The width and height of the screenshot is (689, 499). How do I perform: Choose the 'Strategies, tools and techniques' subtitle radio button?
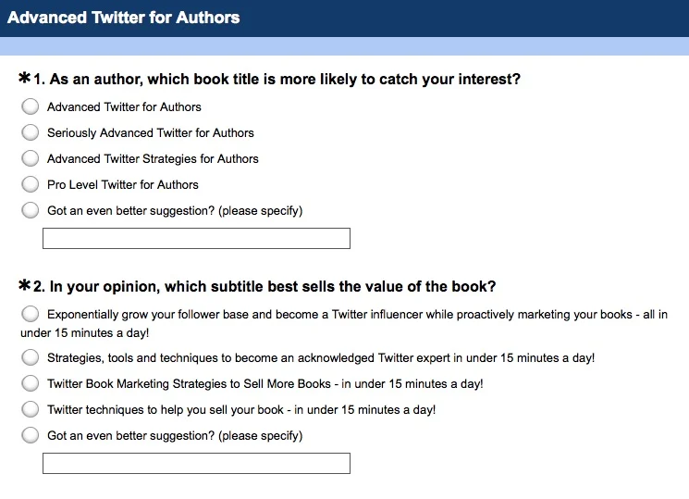(31, 357)
